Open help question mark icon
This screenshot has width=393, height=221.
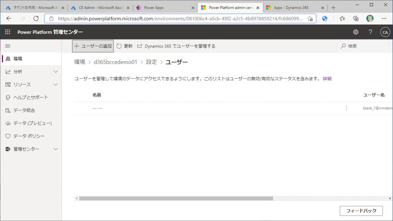(x=370, y=32)
